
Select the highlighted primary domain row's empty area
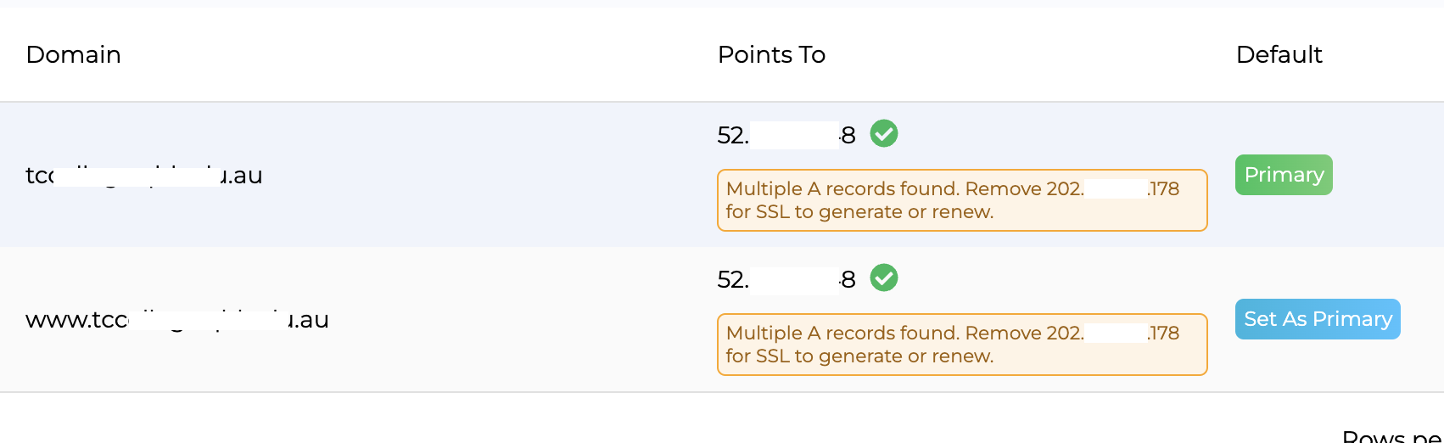point(492,175)
